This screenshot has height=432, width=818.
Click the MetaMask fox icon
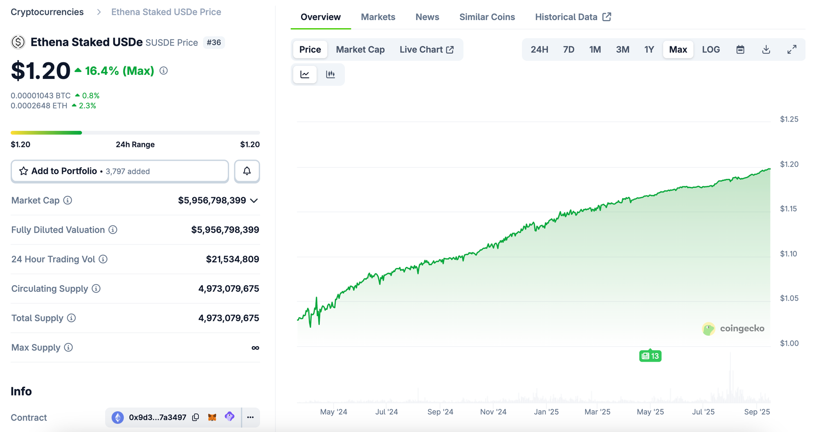[x=212, y=417]
